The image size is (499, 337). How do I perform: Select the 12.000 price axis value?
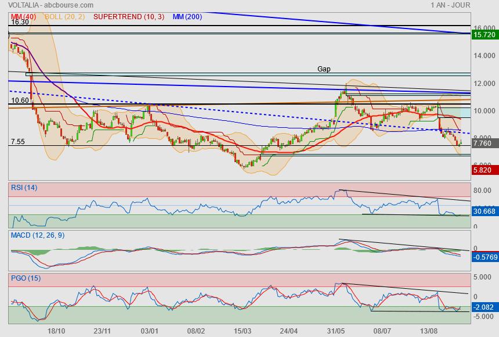(x=484, y=84)
